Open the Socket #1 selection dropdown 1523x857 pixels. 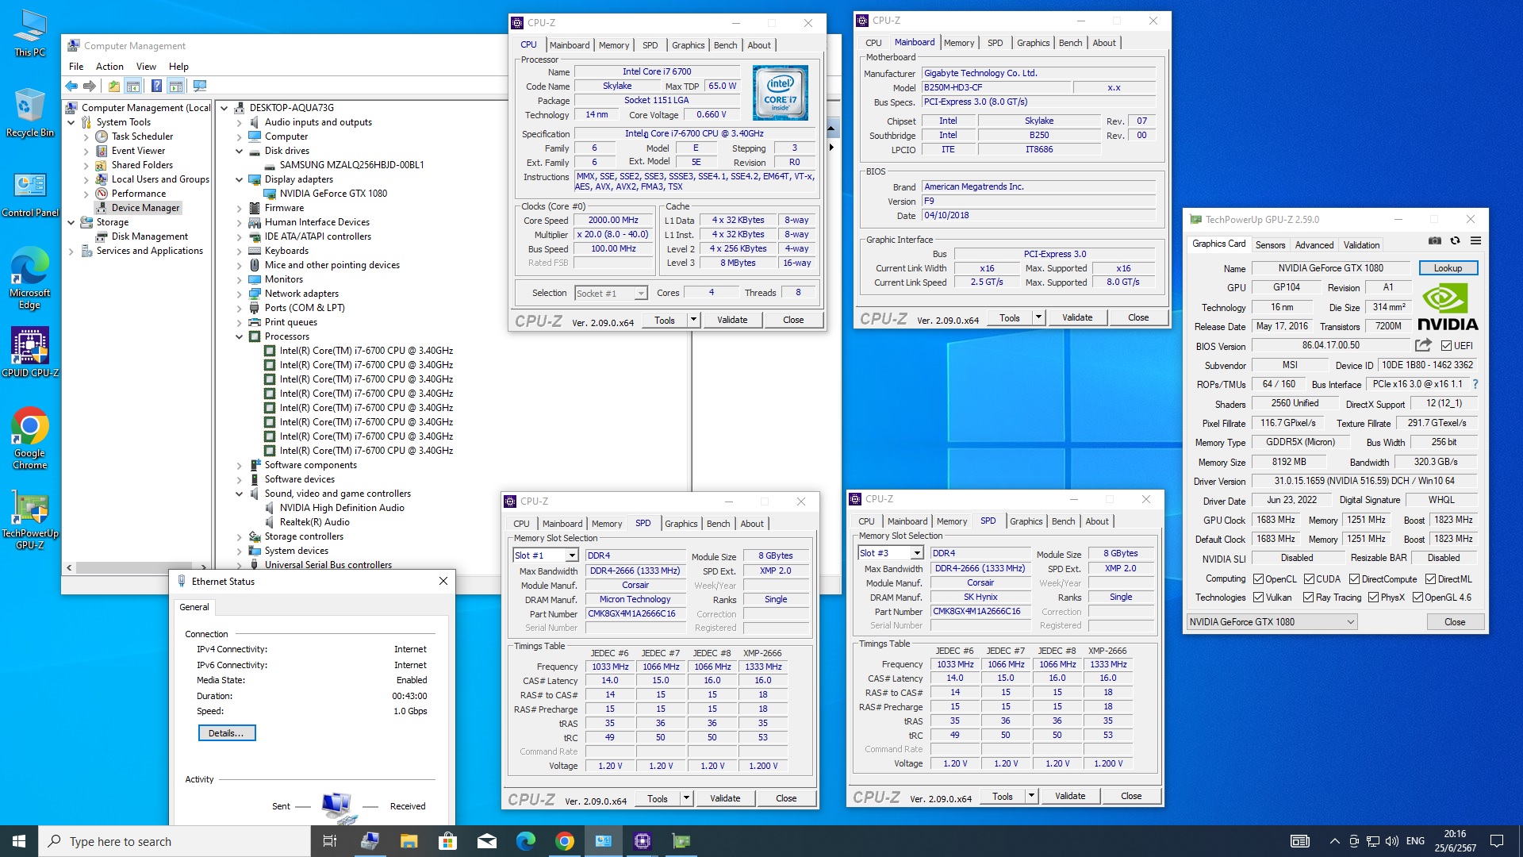coord(640,294)
